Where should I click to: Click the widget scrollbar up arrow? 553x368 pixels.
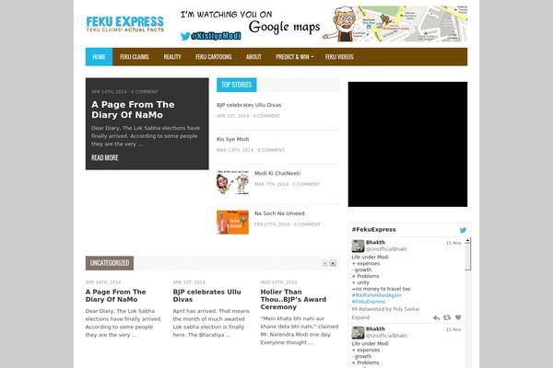tap(467, 240)
